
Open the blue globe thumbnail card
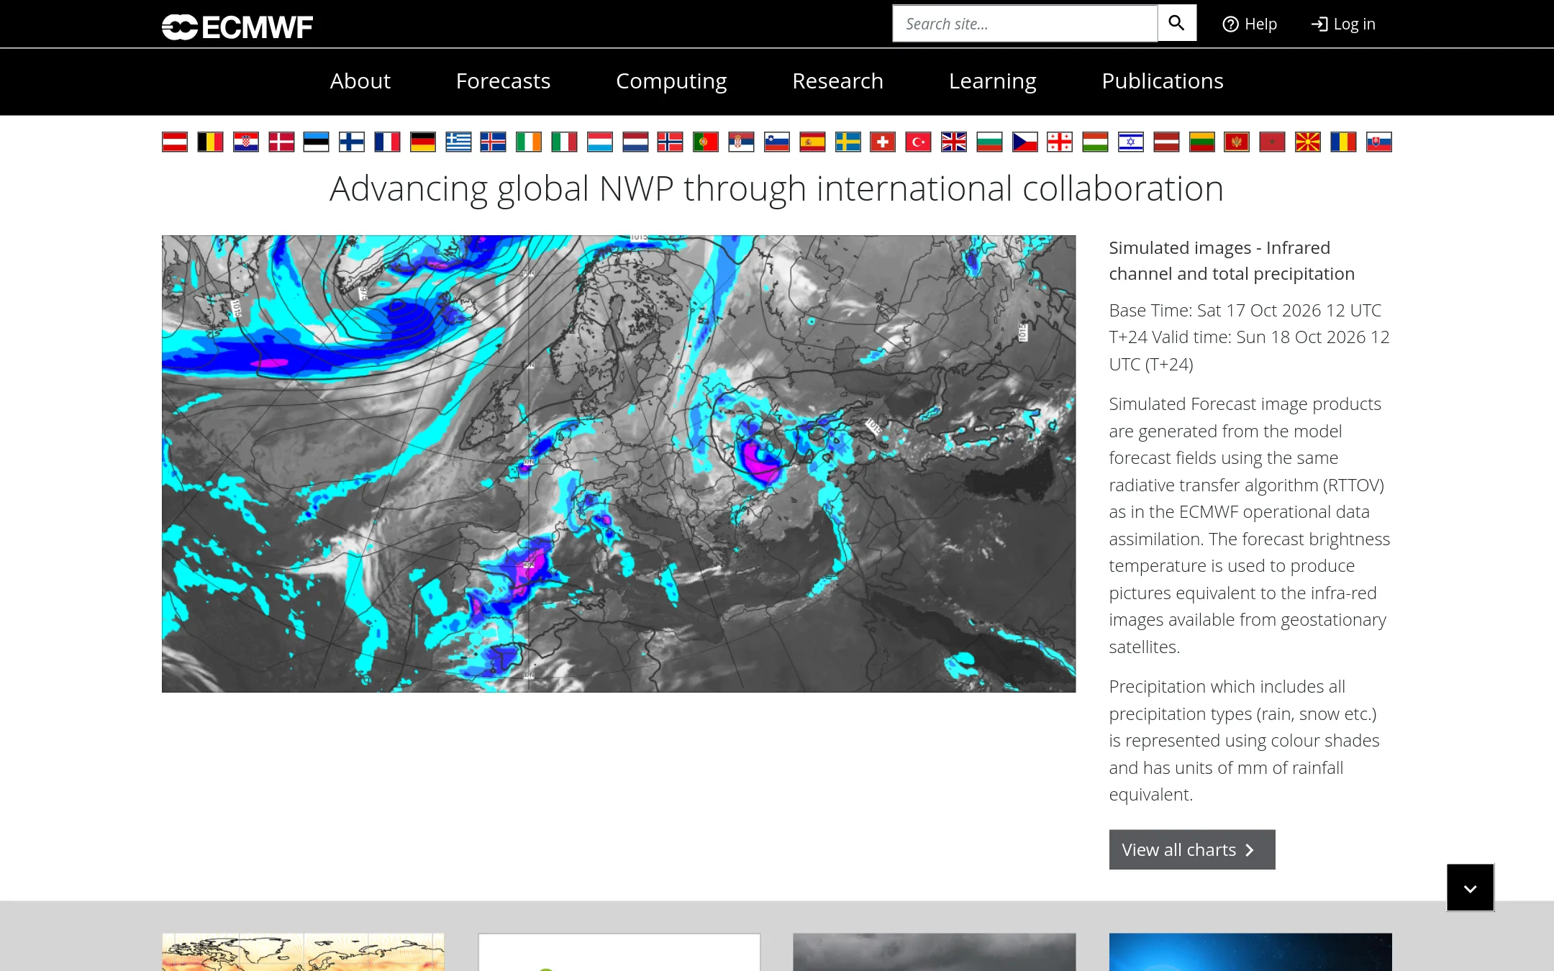[x=1250, y=952]
